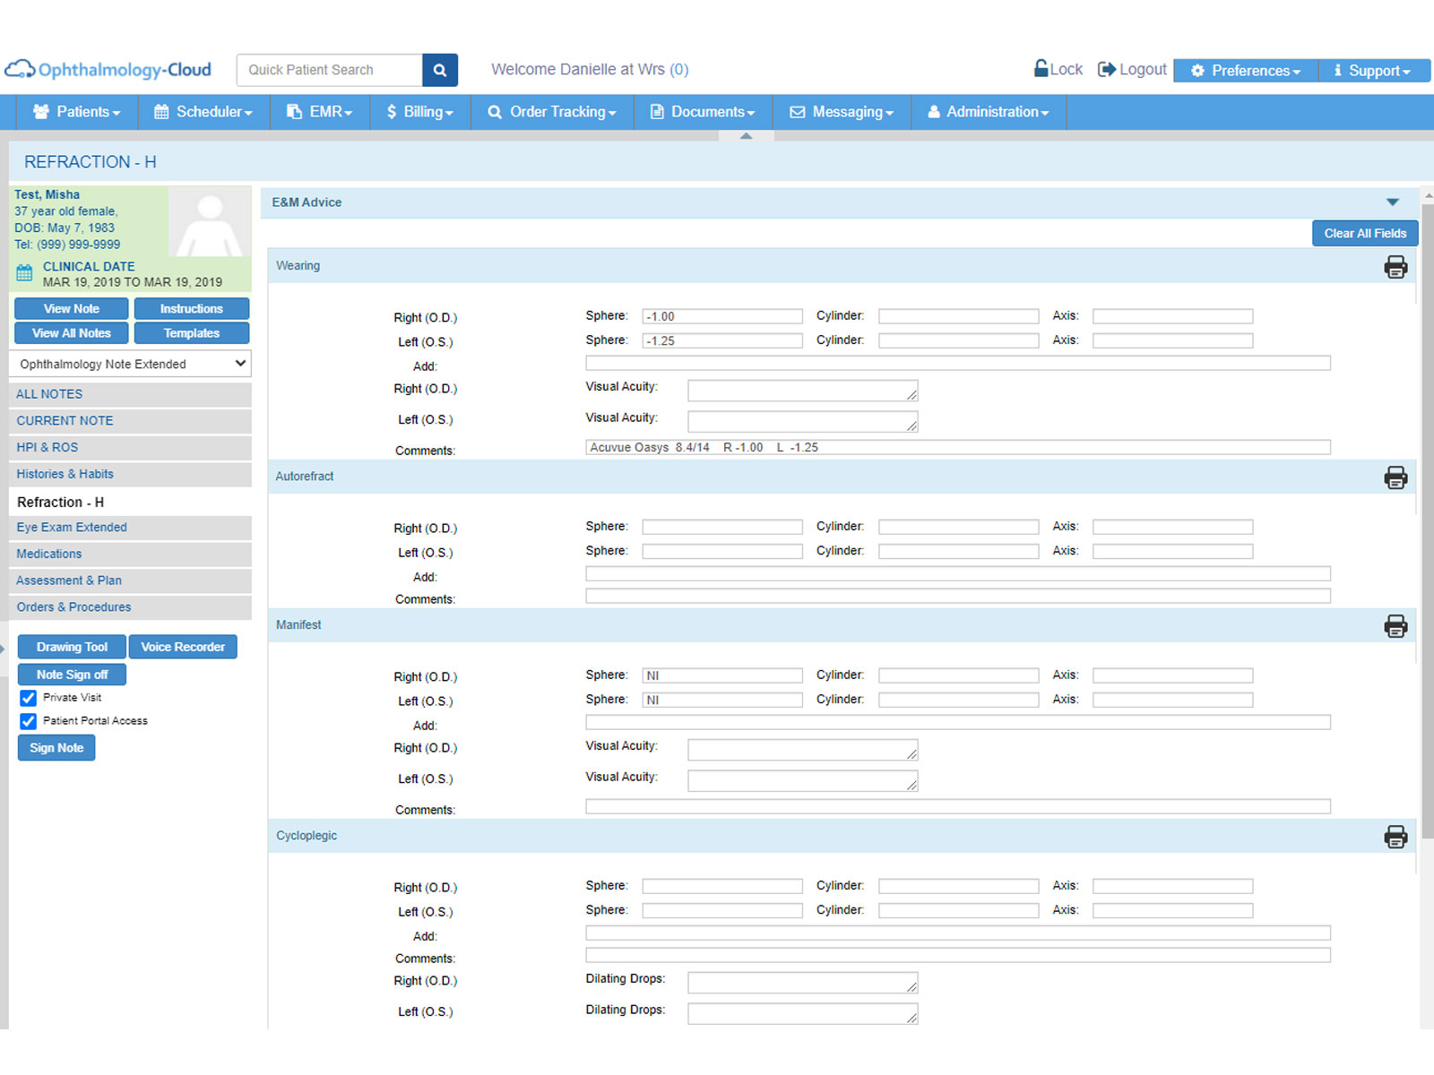Open the Preferences dropdown
This screenshot has height=1075, width=1434.
pos(1246,71)
